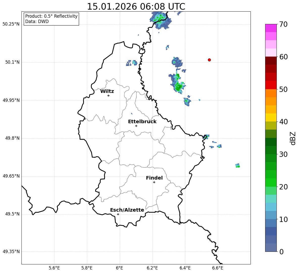The width and height of the screenshot is (299, 273).
Task: Click the 49.95°N latitude label
Action: (11, 100)
